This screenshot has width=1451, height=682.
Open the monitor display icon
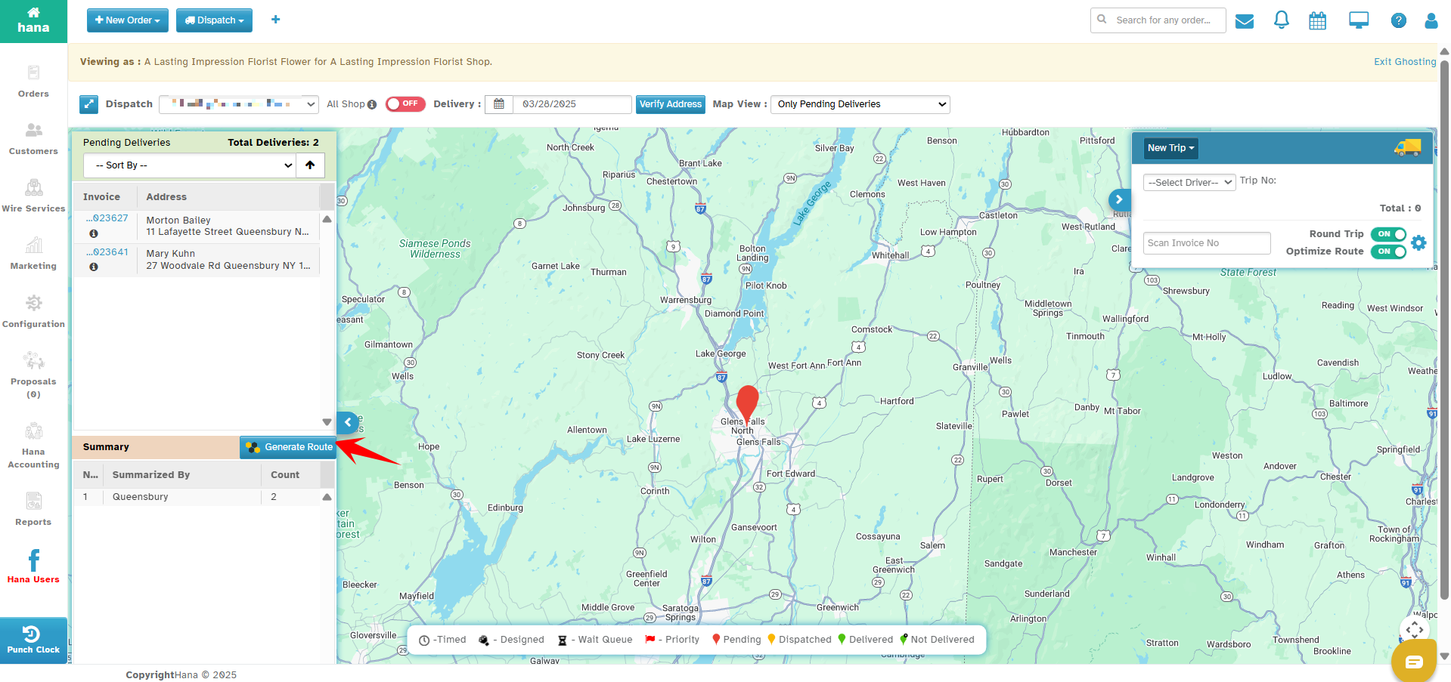(1359, 20)
